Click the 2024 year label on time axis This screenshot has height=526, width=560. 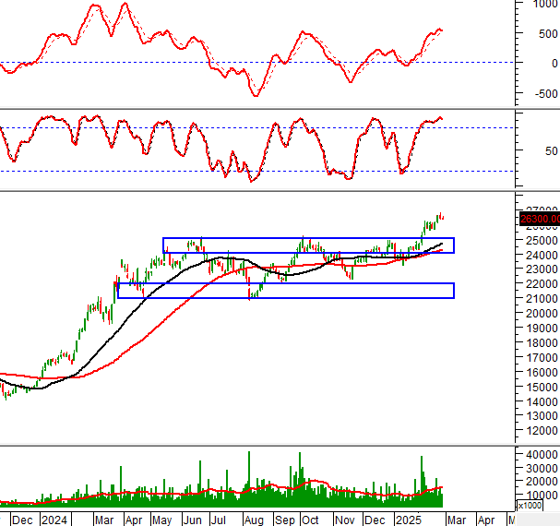(53, 520)
